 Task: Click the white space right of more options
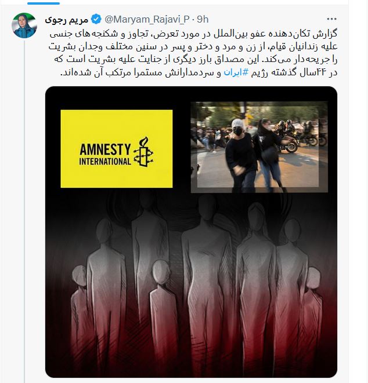point(343,19)
